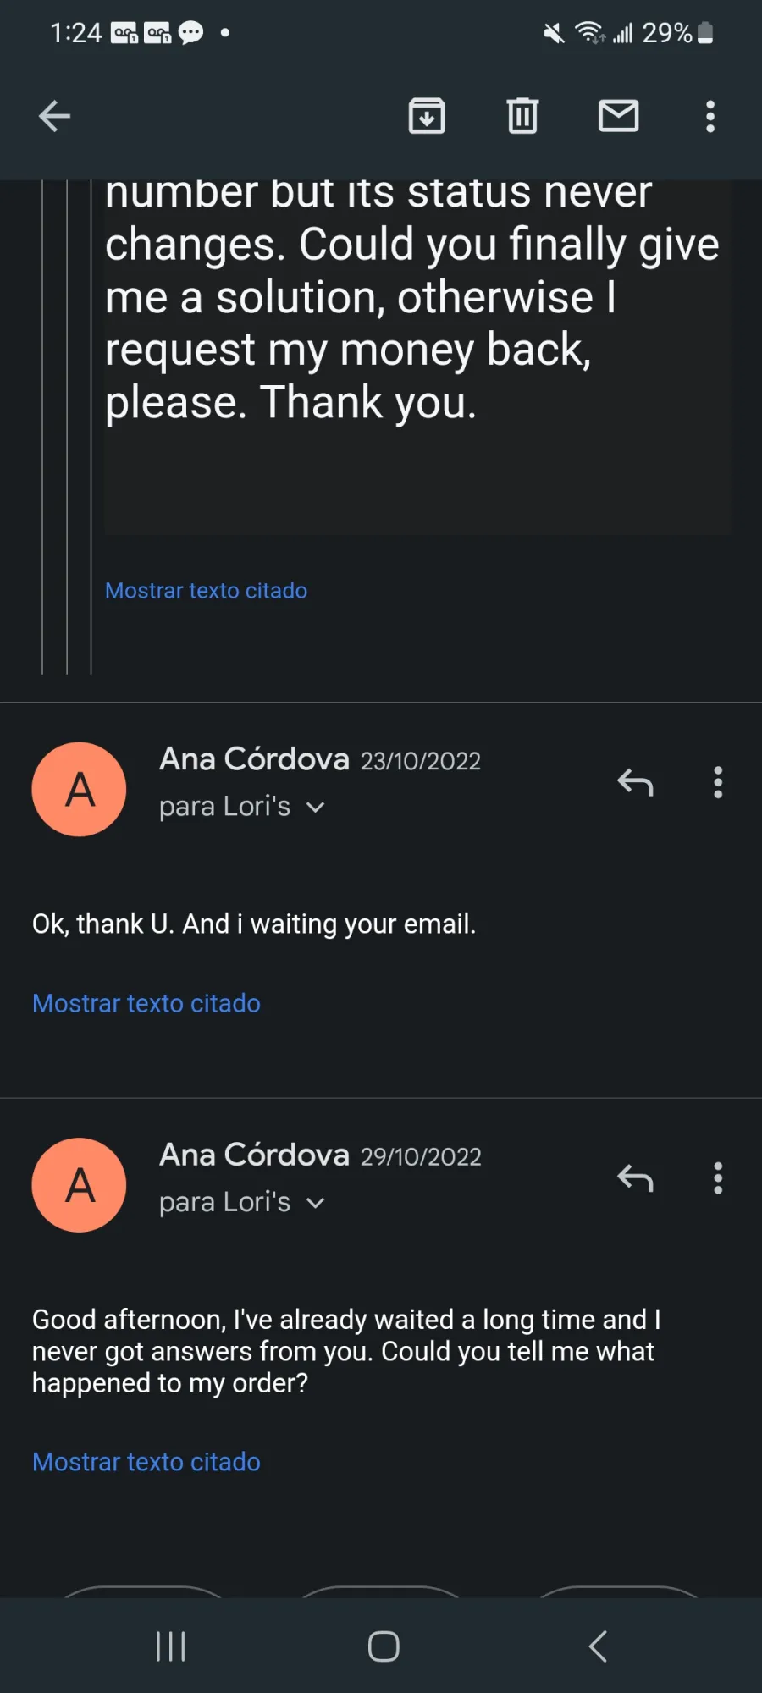Screen dimensions: 762x1693
Task: Delete conversation with trash icon
Action: (x=522, y=116)
